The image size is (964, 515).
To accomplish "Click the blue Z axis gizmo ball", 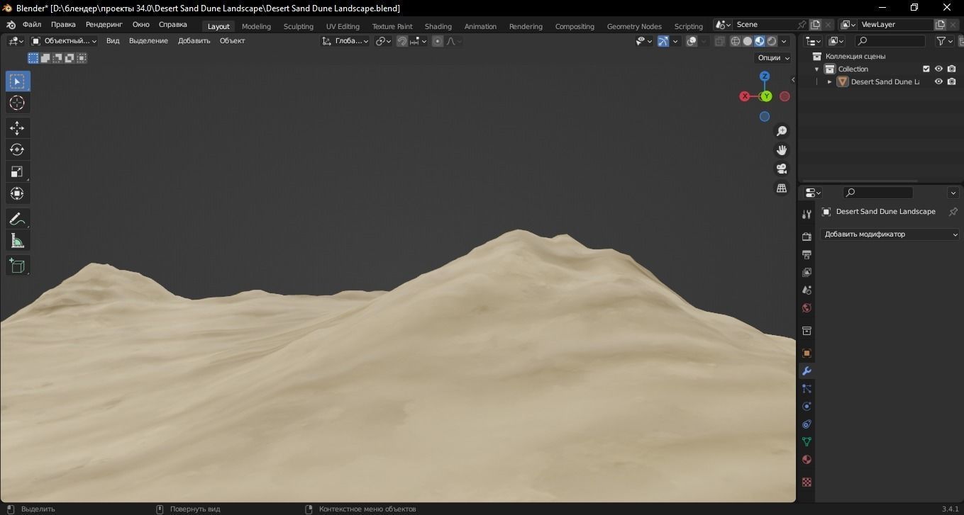I will 765,76.
